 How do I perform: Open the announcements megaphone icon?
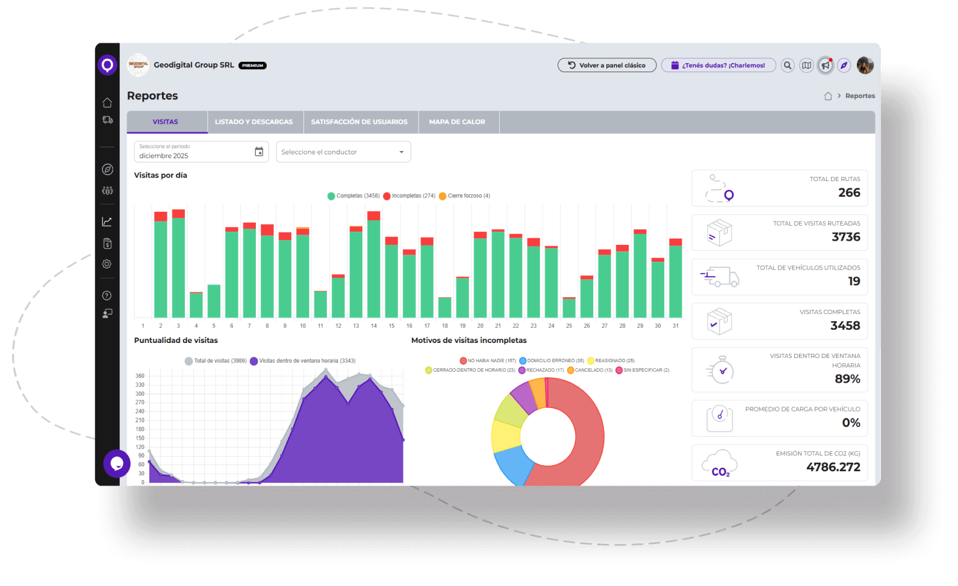826,66
